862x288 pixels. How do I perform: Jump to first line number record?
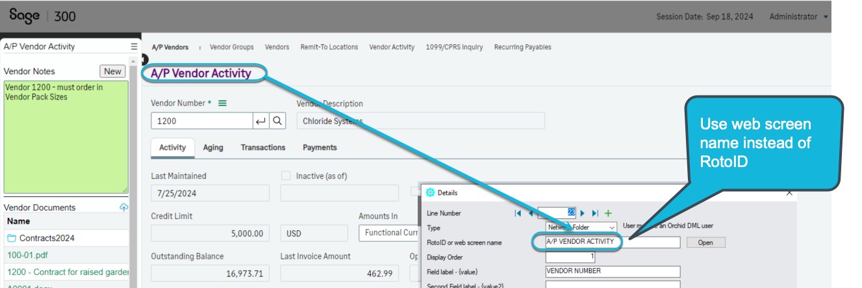(x=518, y=213)
